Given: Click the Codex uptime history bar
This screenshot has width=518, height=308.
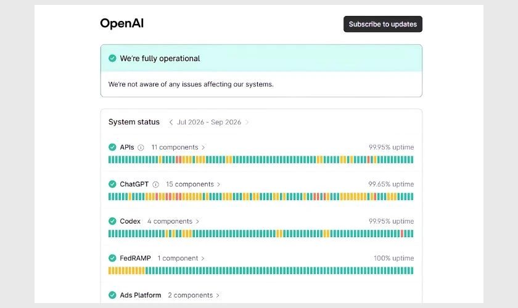Looking at the screenshot, I should (261, 233).
